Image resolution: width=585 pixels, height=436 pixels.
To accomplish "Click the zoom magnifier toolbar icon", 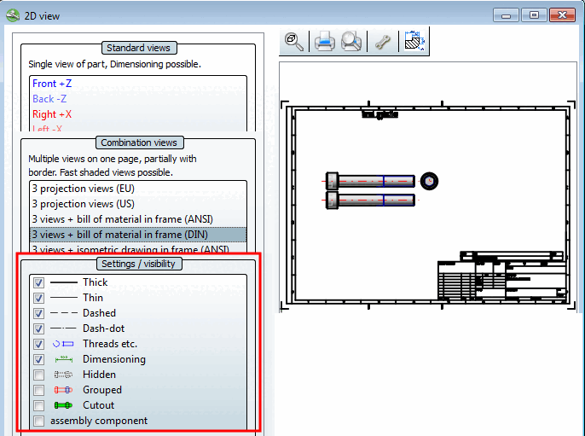I will pos(294,42).
